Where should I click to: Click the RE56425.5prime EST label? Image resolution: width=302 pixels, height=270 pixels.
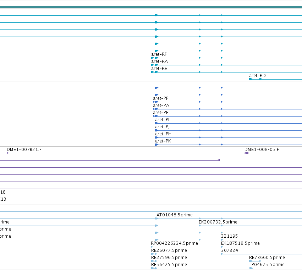(169, 265)
